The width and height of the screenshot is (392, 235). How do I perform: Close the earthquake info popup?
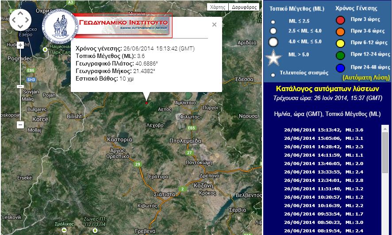(x=214, y=25)
